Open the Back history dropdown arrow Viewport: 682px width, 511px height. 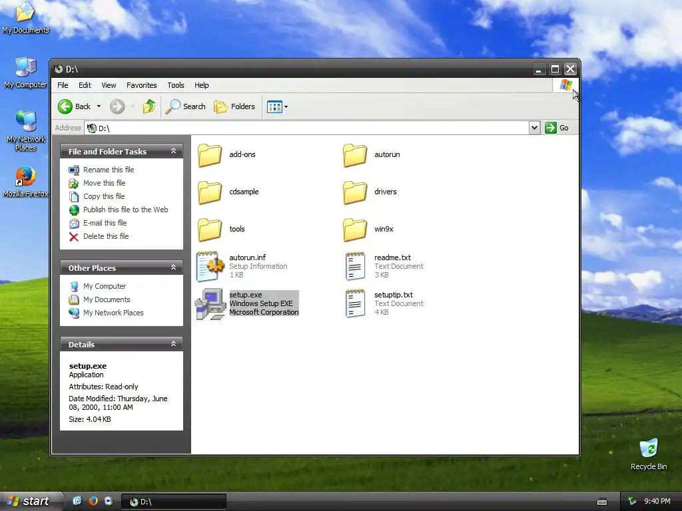(x=99, y=106)
